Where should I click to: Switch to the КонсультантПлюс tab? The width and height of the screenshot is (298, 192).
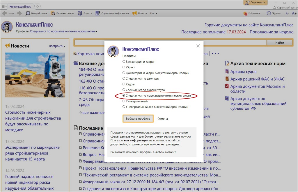point(20,7)
